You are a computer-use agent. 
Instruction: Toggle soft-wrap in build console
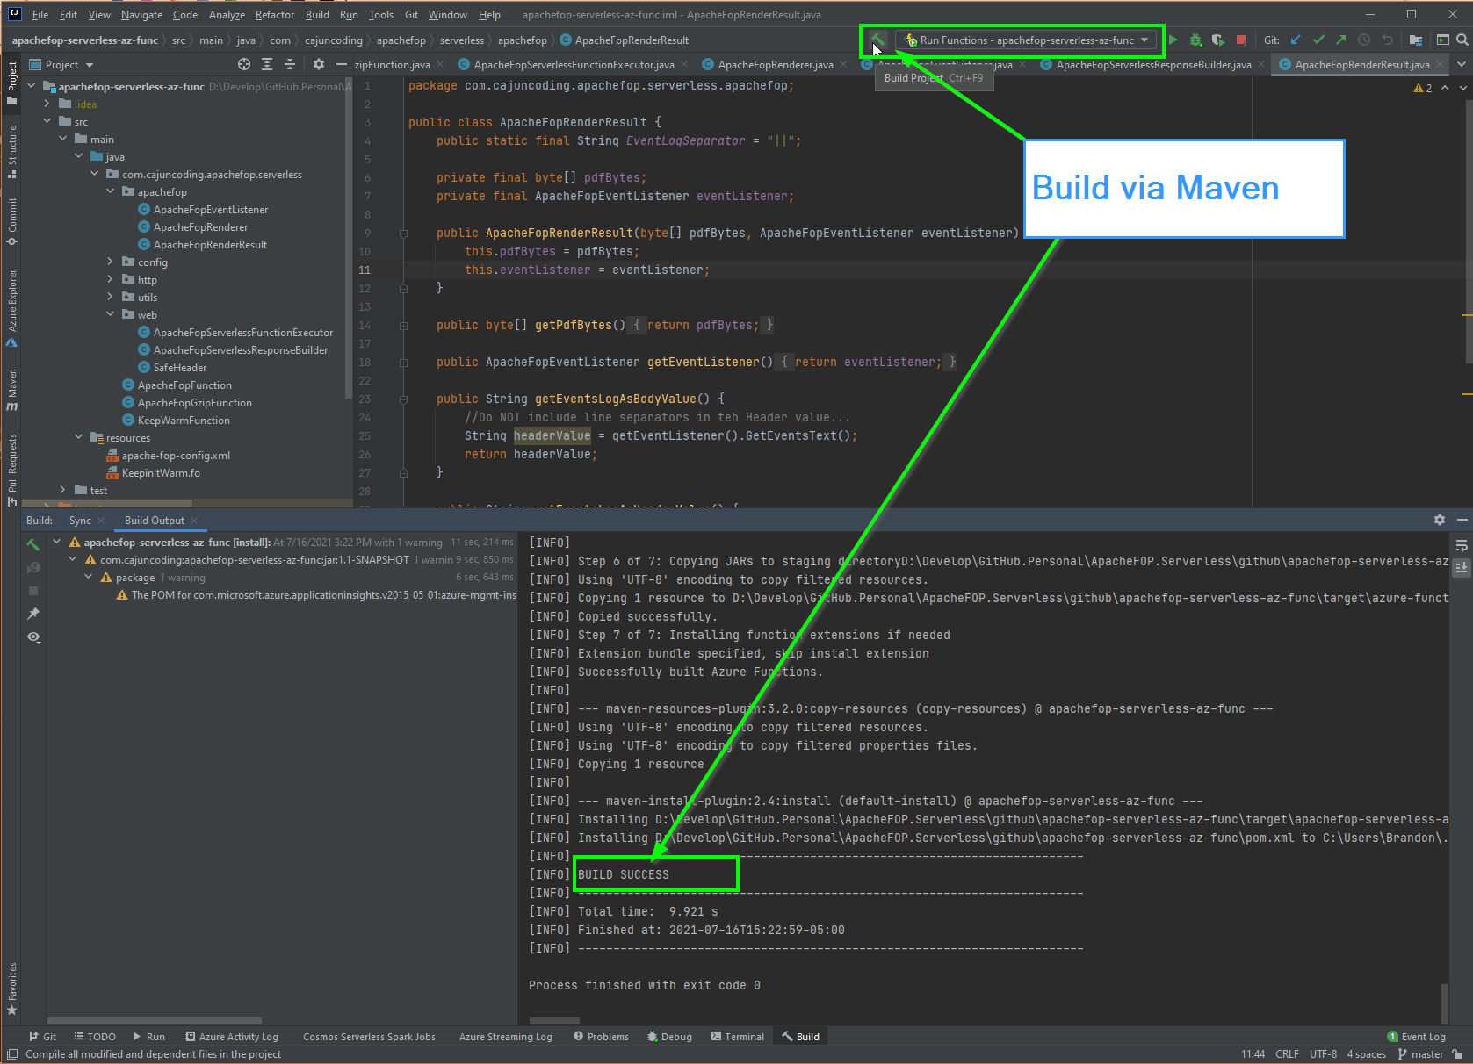tap(1462, 545)
